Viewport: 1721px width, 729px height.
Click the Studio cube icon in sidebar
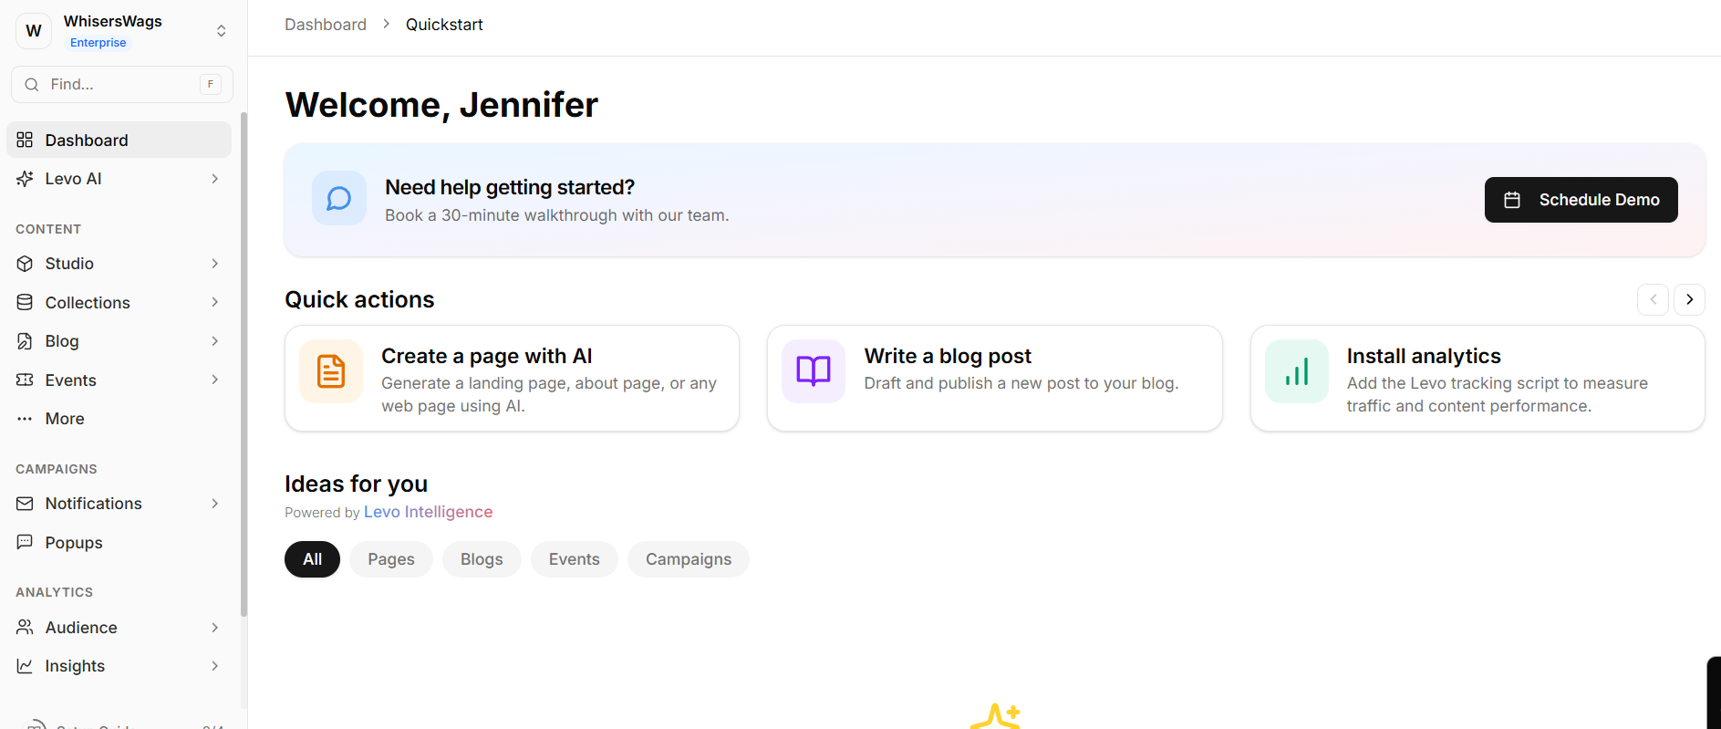25,264
